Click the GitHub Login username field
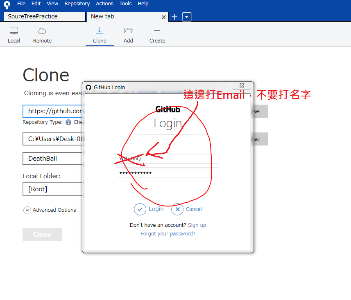Image resolution: width=351 pixels, height=300 pixels. 168,159
